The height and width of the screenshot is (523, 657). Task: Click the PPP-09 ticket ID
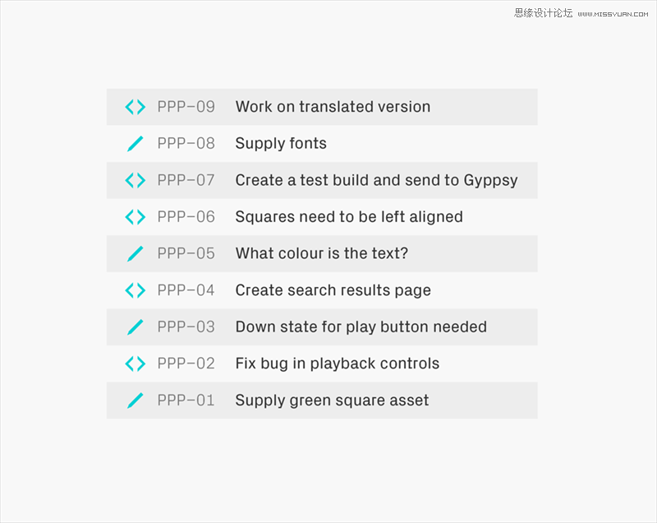[186, 107]
